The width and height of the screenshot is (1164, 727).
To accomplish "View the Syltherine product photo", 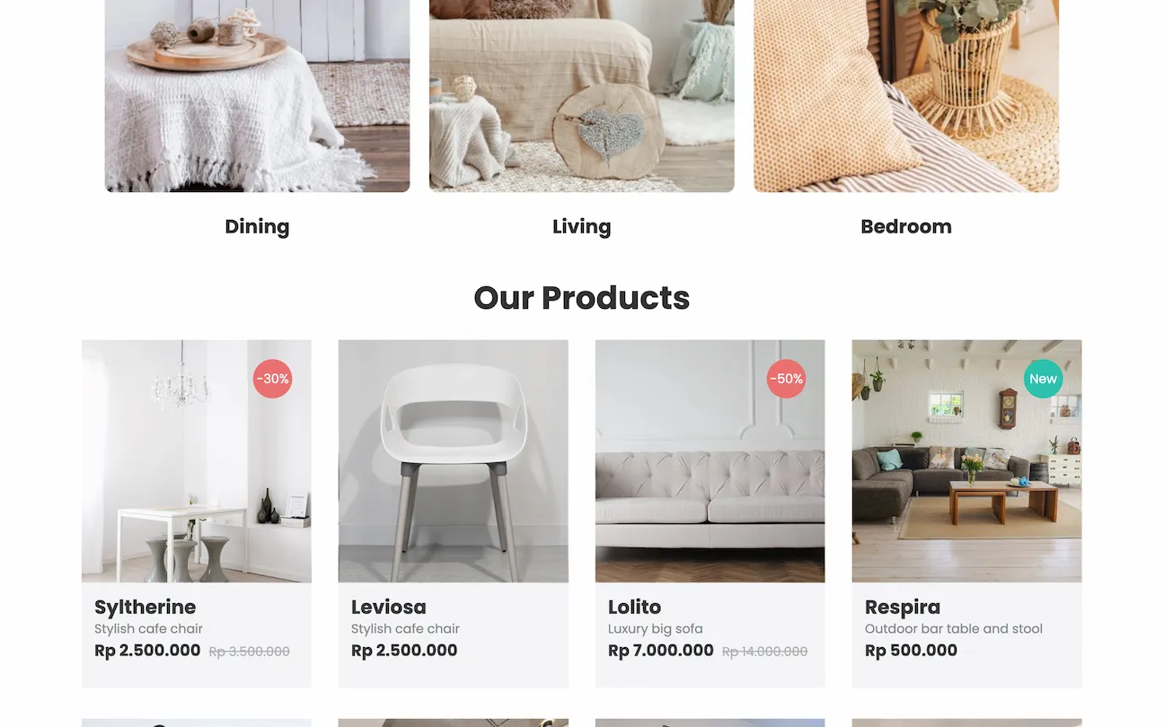I will click(197, 461).
